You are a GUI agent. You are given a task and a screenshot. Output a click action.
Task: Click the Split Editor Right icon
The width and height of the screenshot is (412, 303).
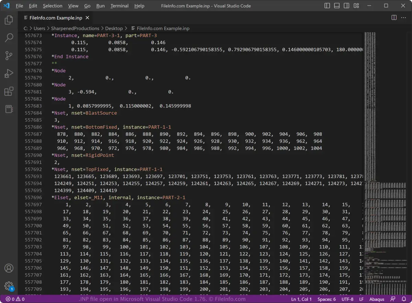[x=394, y=18]
